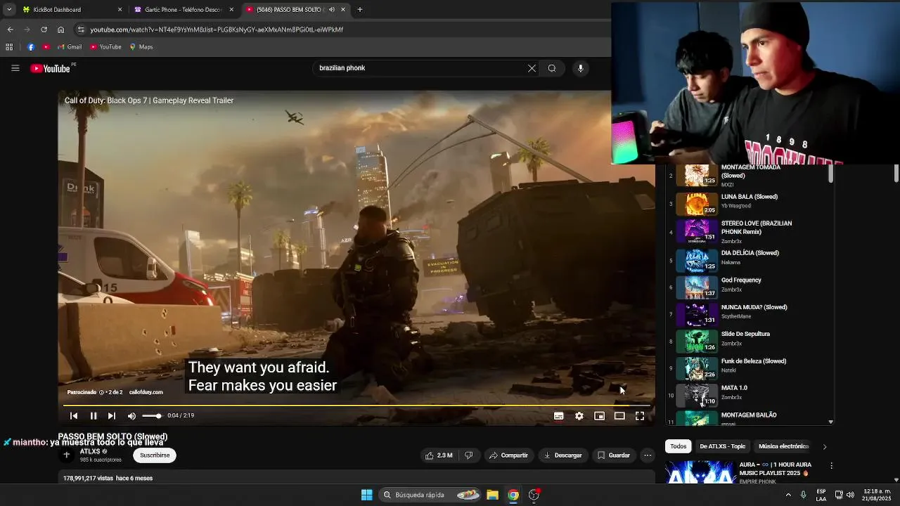
Task: Open Gmail bookmark
Action: [x=70, y=47]
